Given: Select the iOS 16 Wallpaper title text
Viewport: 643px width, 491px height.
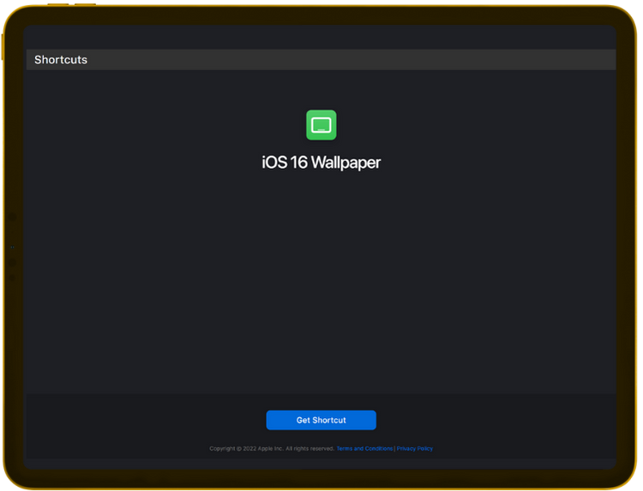Looking at the screenshot, I should 321,162.
